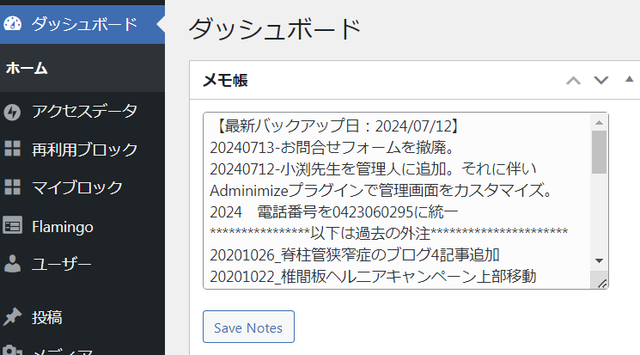The height and width of the screenshot is (355, 640).
Task: Click the notes textarea scrollbar thumb
Action: pos(599,151)
